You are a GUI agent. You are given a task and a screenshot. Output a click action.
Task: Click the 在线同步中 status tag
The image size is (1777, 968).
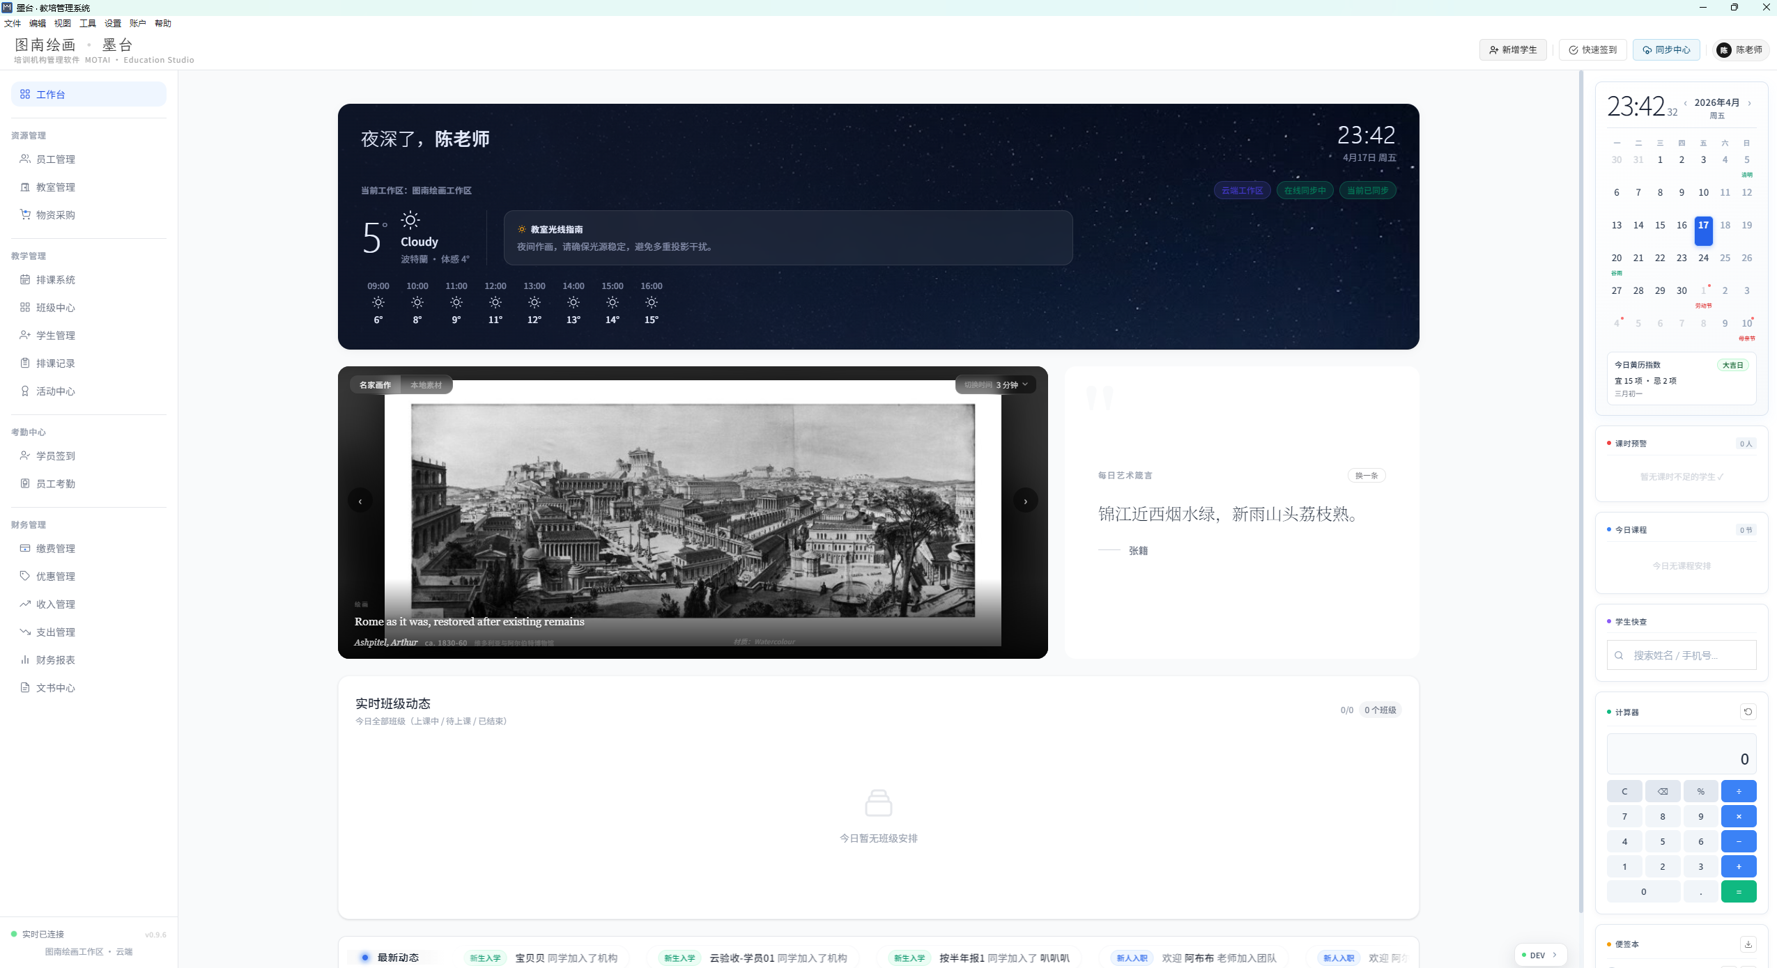click(1305, 190)
